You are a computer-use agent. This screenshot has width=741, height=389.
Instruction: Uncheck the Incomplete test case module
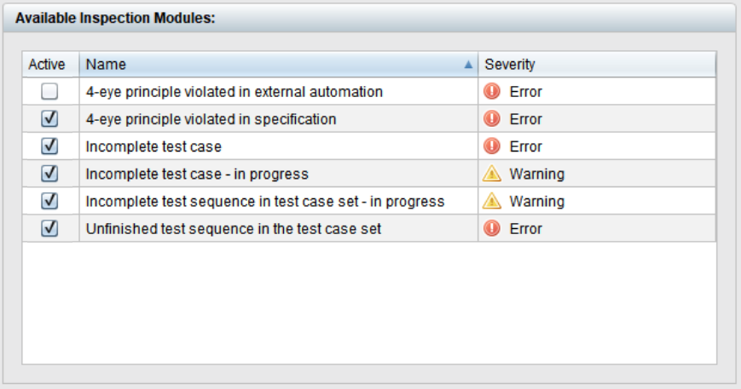[x=49, y=146]
